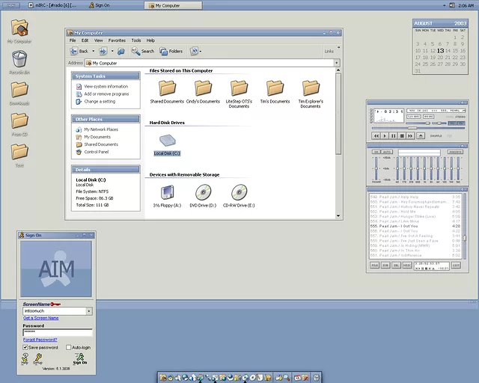The width and height of the screenshot is (479, 383).
Task: Select the Local Disk (C:) icon
Action: click(x=167, y=141)
